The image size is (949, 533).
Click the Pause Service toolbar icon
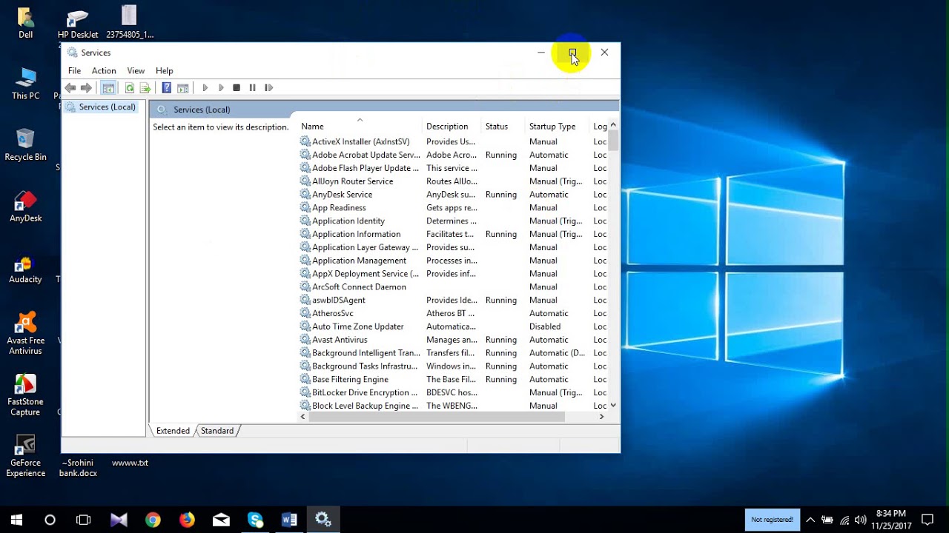tap(252, 88)
